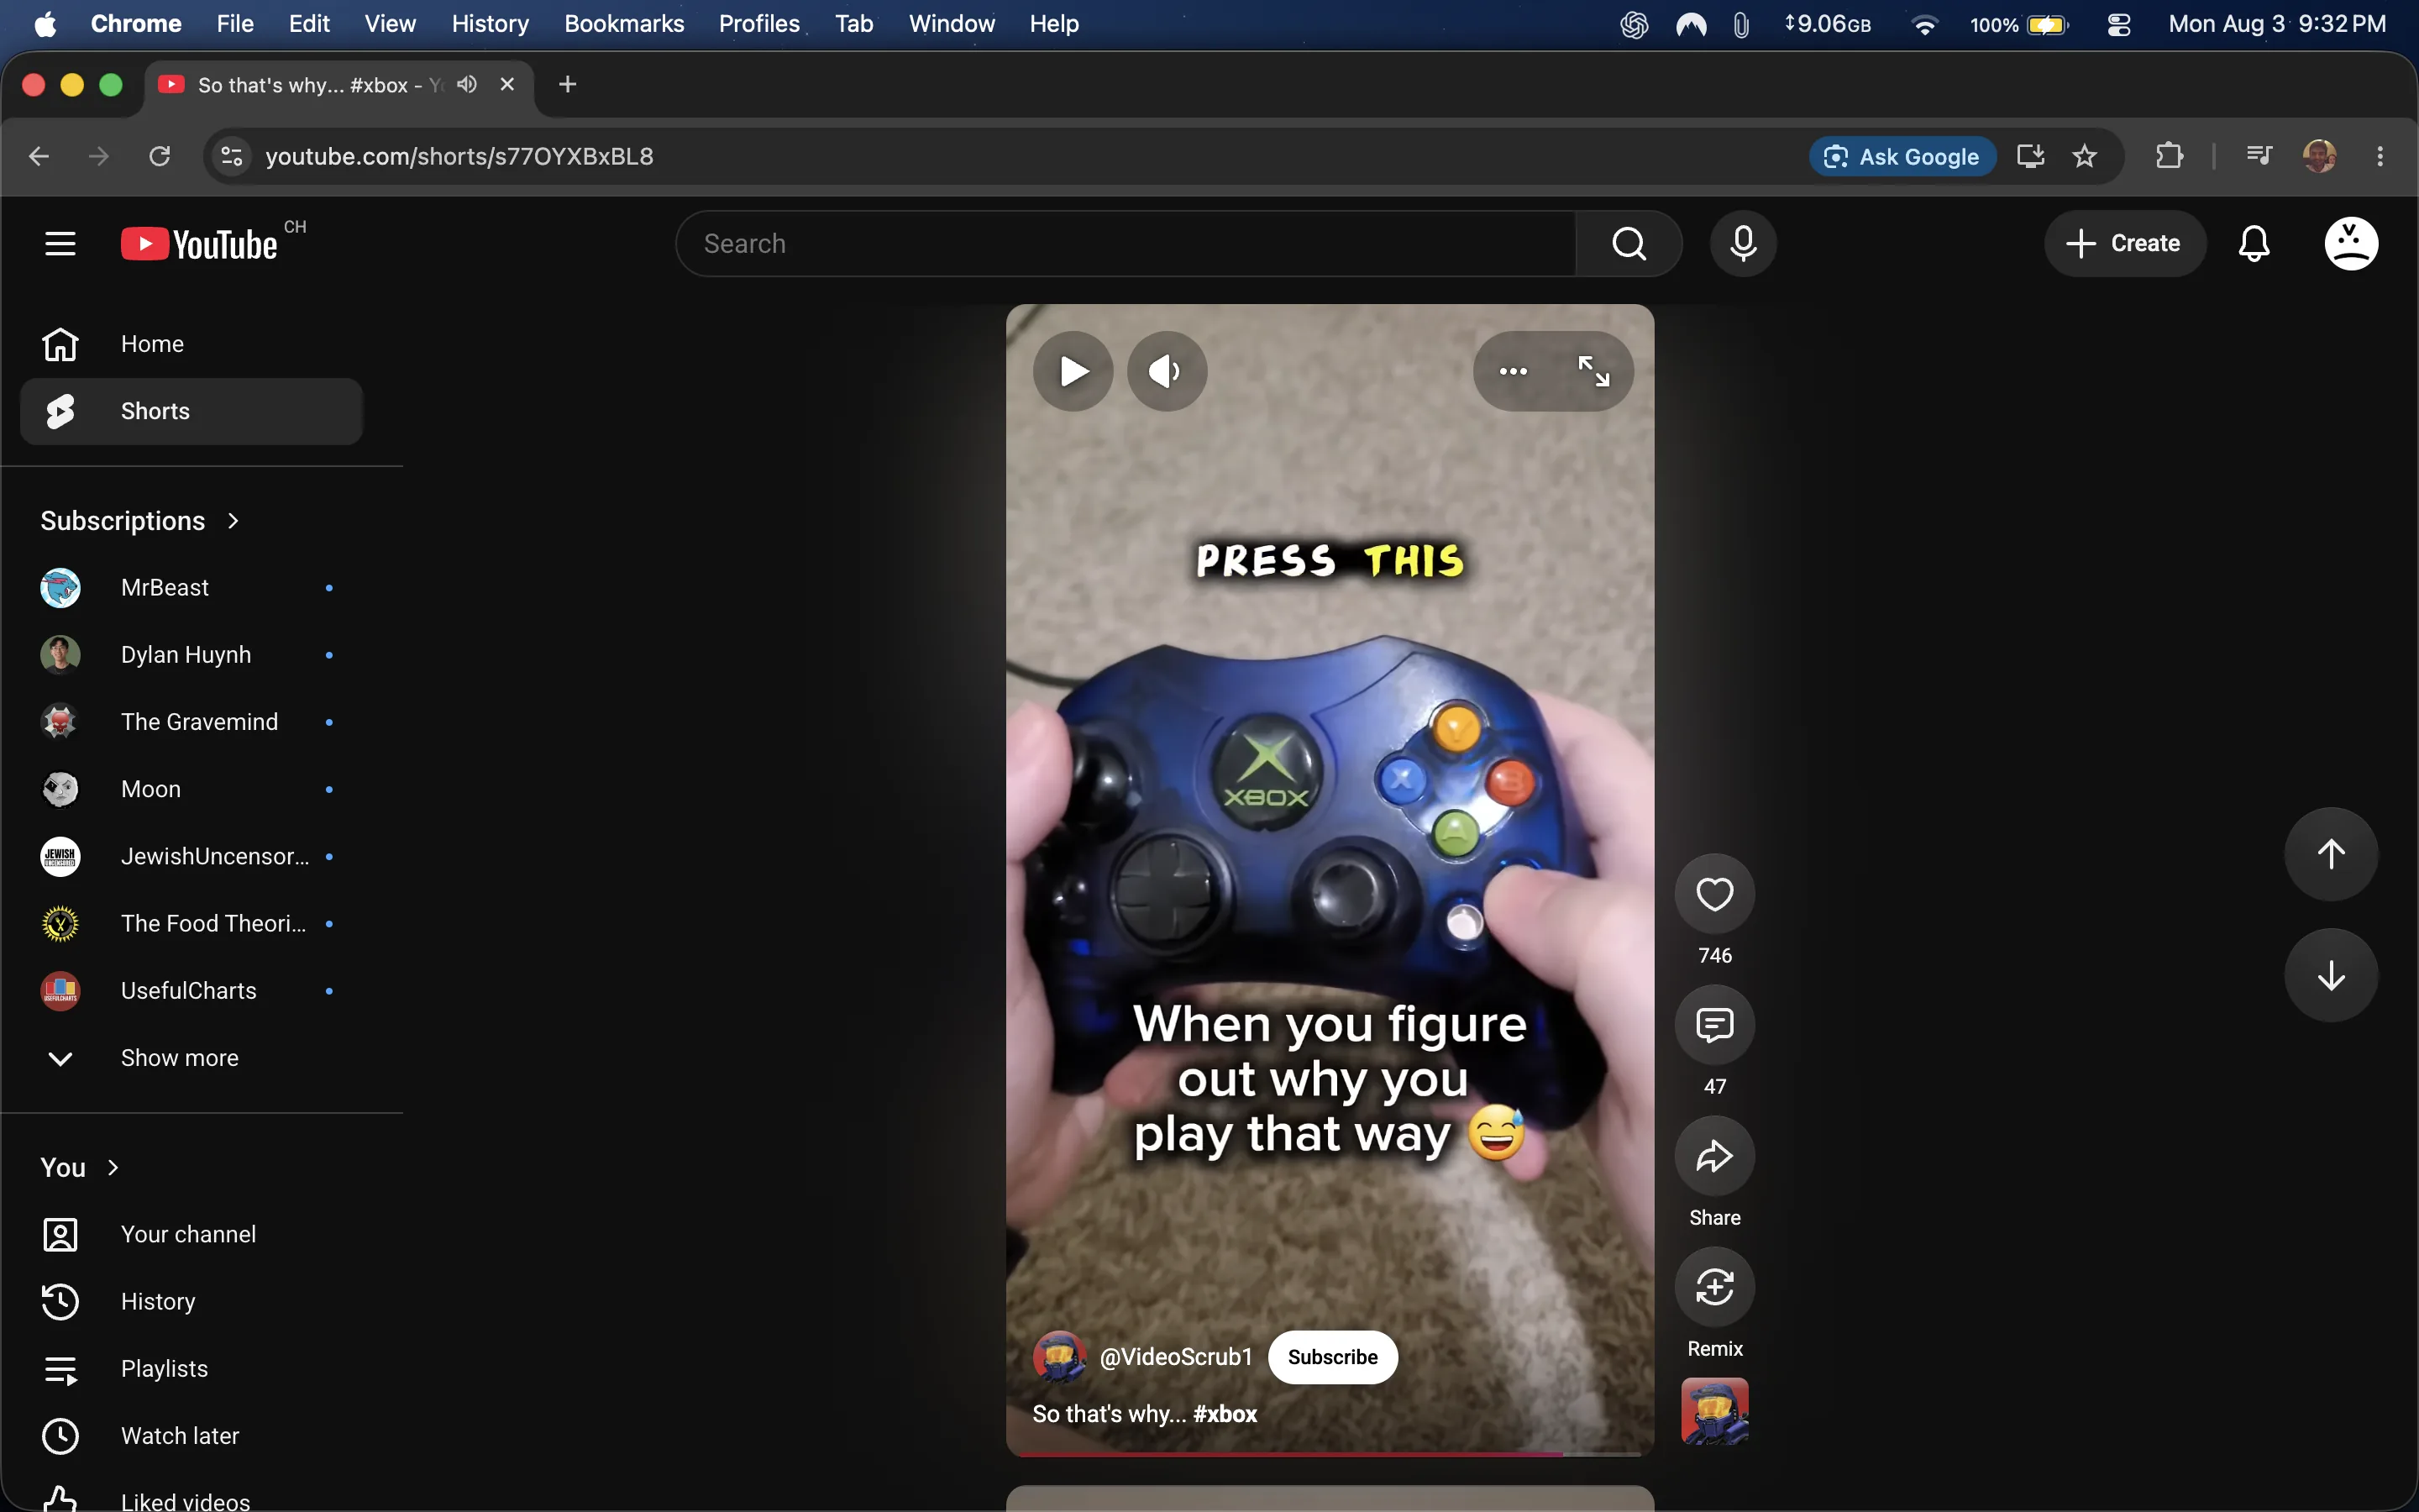
Task: Navigate back in Chrome
Action: (39, 156)
